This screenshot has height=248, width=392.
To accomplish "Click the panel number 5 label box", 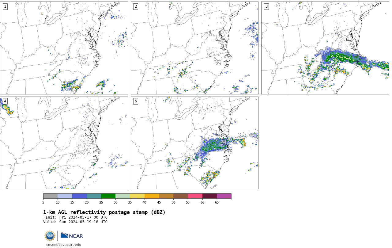I will (136, 101).
